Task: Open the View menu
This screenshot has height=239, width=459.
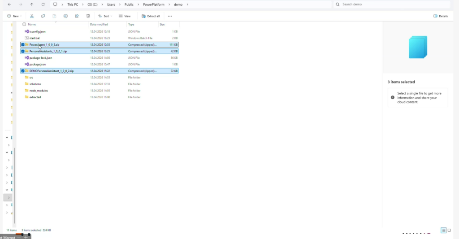Action: click(x=126, y=16)
